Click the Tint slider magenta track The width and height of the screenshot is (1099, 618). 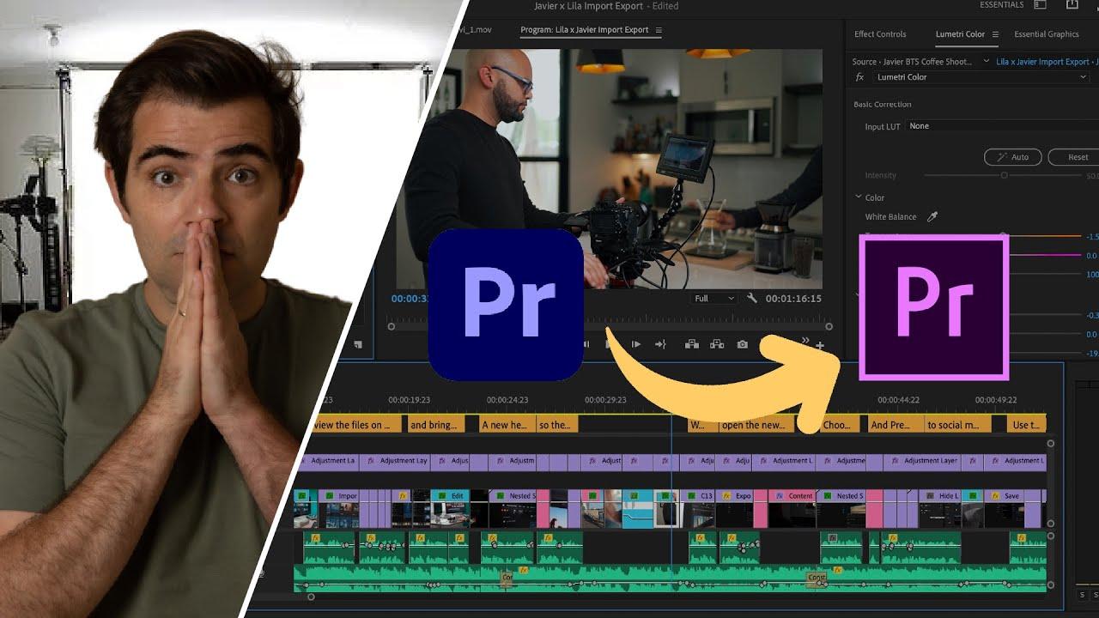tap(1045, 255)
